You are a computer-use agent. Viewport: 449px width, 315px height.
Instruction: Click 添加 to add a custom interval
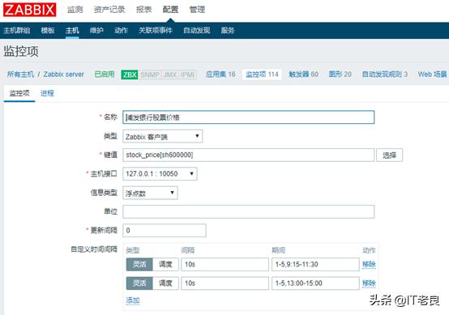(x=133, y=300)
